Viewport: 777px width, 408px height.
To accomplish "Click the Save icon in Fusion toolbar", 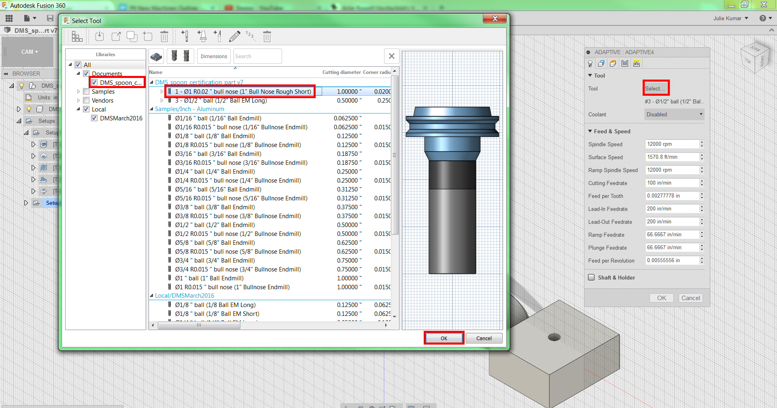I will pyautogui.click(x=50, y=18).
